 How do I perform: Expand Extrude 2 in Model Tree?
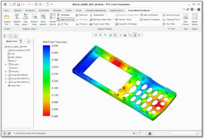tap(6, 71)
